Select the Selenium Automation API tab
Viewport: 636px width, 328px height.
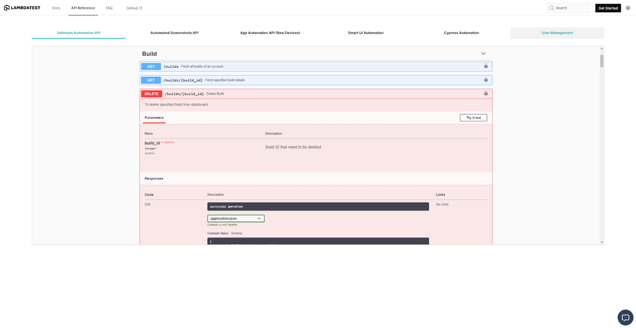point(79,33)
